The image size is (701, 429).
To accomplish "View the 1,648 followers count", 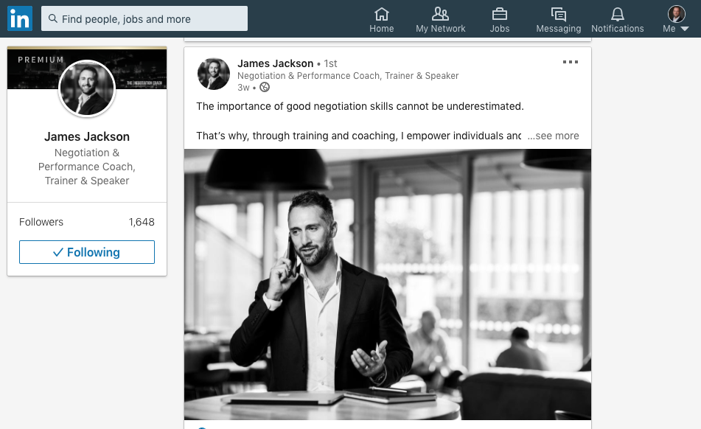I will pos(142,222).
